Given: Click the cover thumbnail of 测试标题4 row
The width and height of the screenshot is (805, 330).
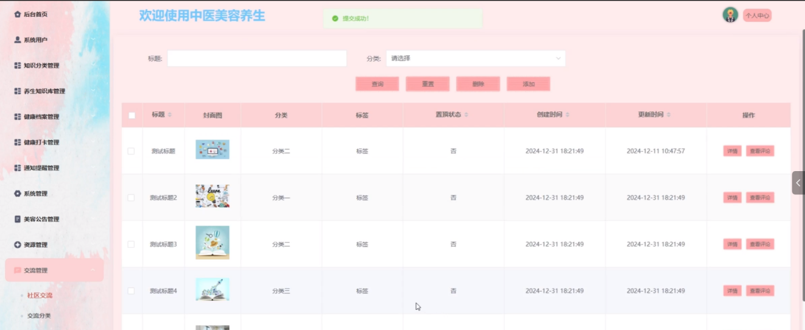Looking at the screenshot, I should tap(213, 289).
